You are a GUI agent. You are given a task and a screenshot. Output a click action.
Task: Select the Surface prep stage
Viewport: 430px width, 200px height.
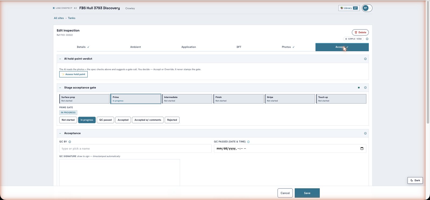[84, 99]
